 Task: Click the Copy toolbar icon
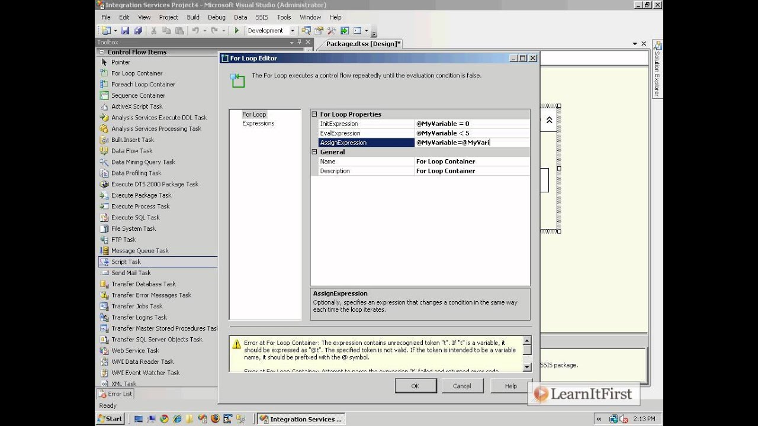(166, 31)
